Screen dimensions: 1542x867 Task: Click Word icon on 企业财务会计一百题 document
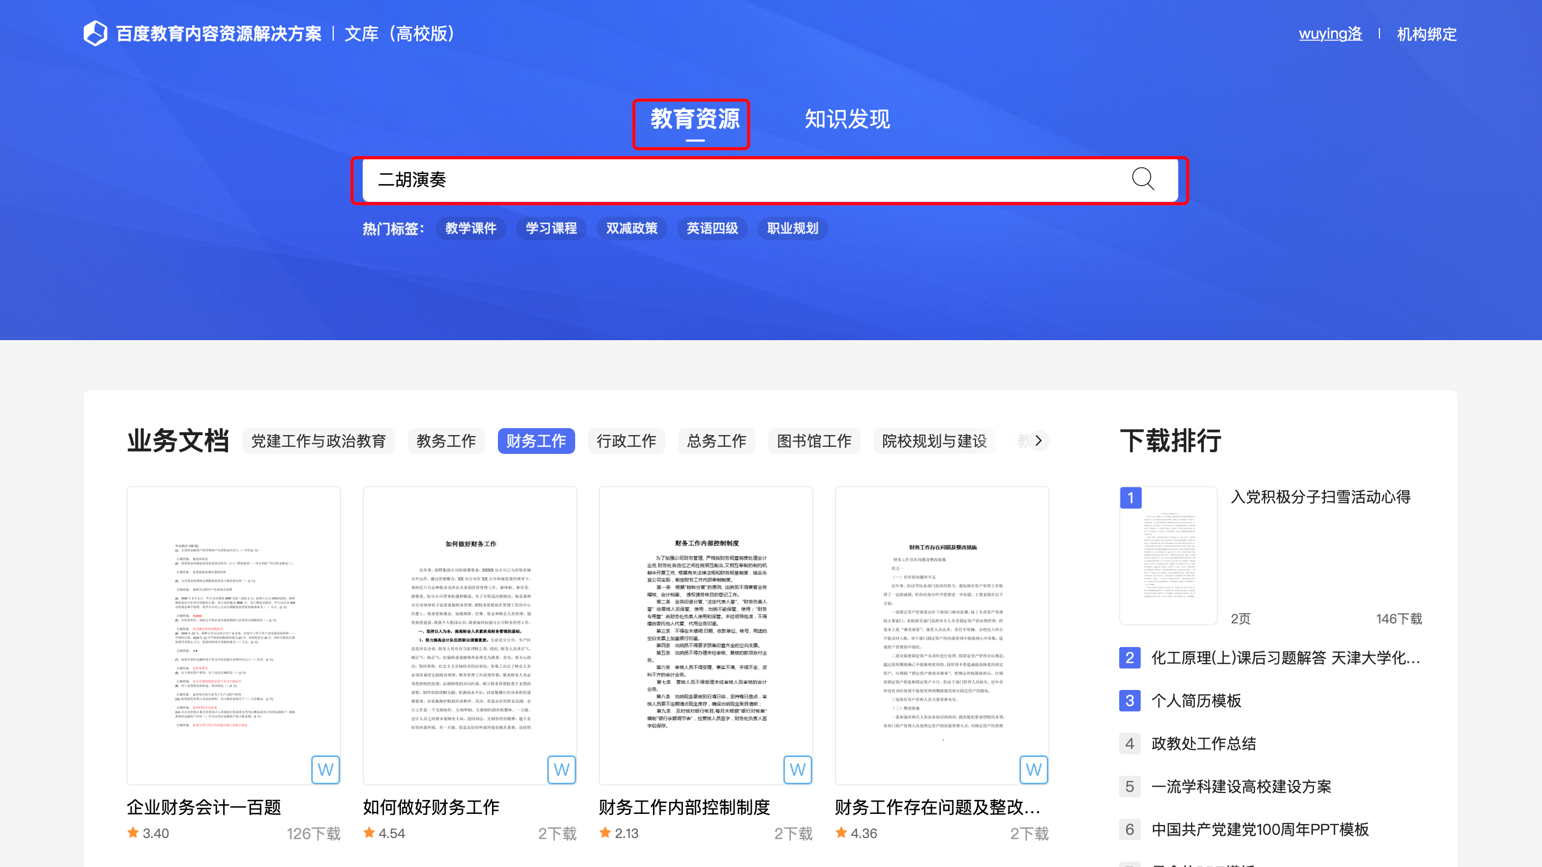pyautogui.click(x=325, y=769)
